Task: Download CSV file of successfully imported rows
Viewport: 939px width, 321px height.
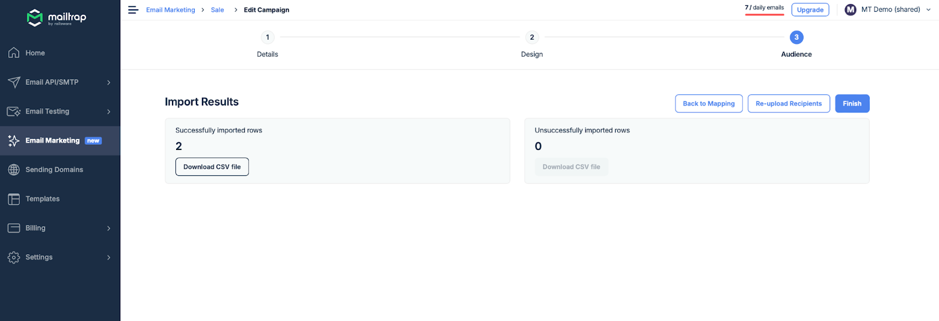Action: coord(212,167)
